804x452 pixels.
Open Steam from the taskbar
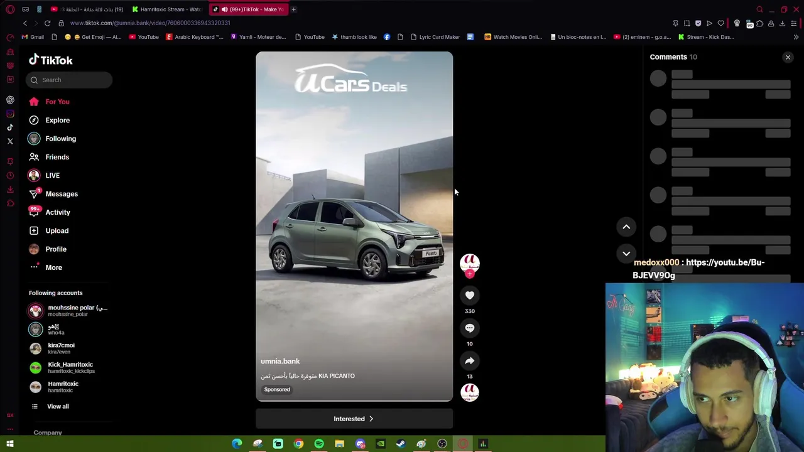pyautogui.click(x=401, y=444)
